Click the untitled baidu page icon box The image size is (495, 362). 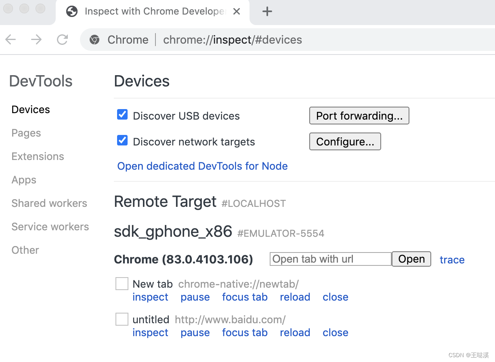pyautogui.click(x=122, y=319)
